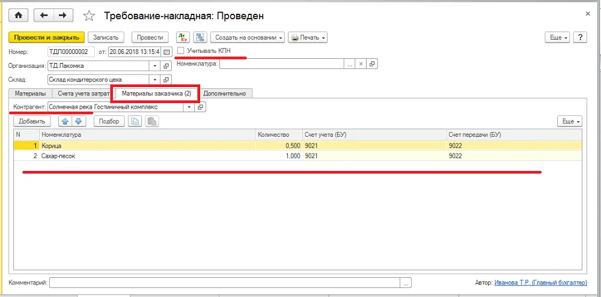
Task: Select the Сахар-песок row
Action: pyautogui.click(x=297, y=156)
